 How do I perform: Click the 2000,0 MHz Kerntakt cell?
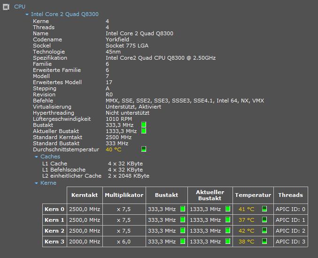click(x=85, y=242)
